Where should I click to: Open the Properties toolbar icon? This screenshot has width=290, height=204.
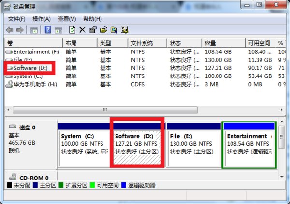(x=93, y=30)
